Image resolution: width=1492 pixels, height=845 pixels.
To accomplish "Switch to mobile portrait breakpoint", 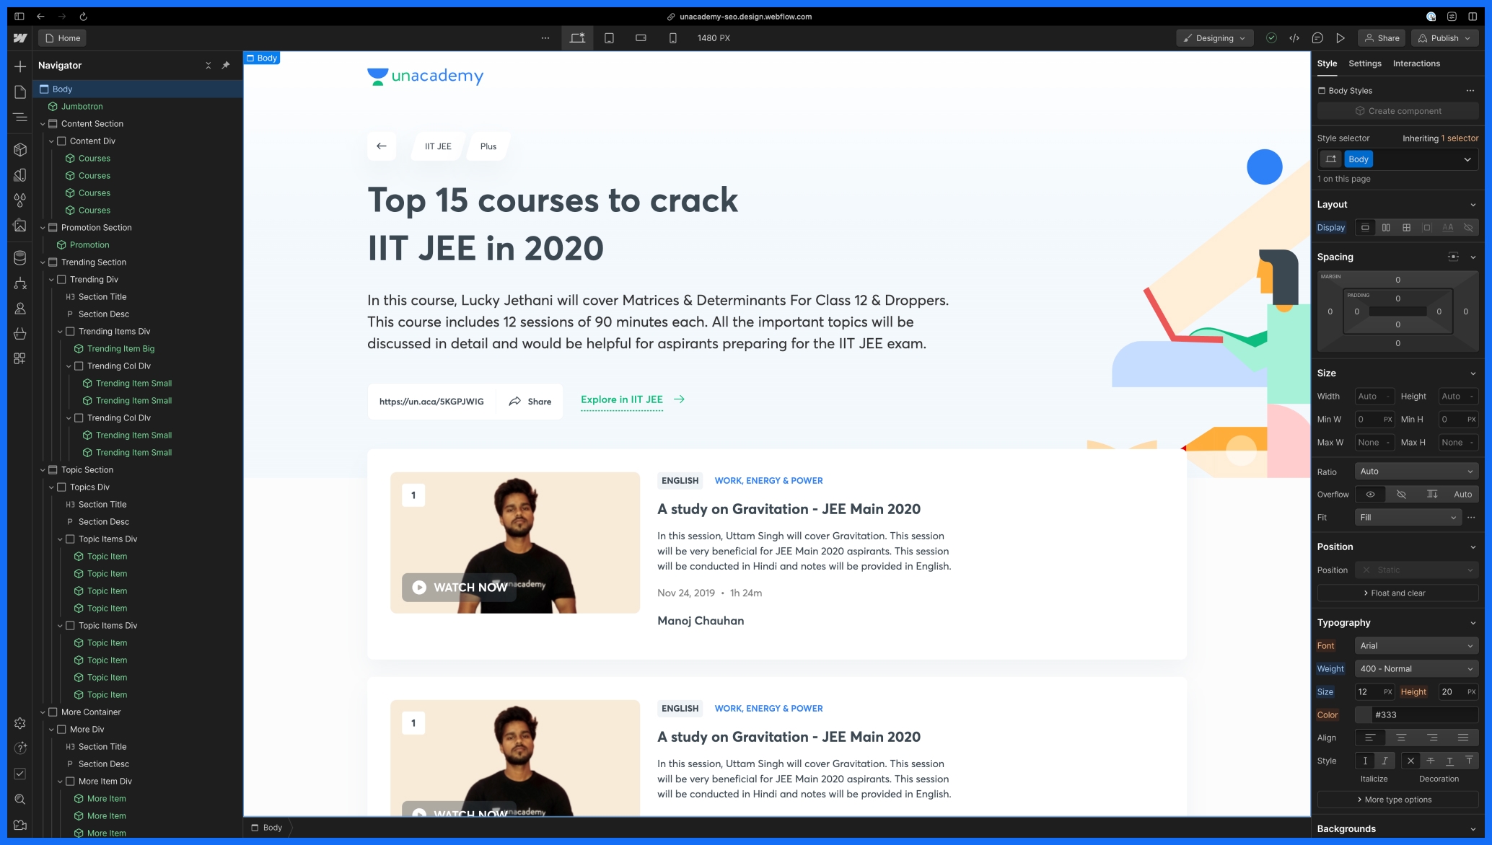I will pos(672,38).
